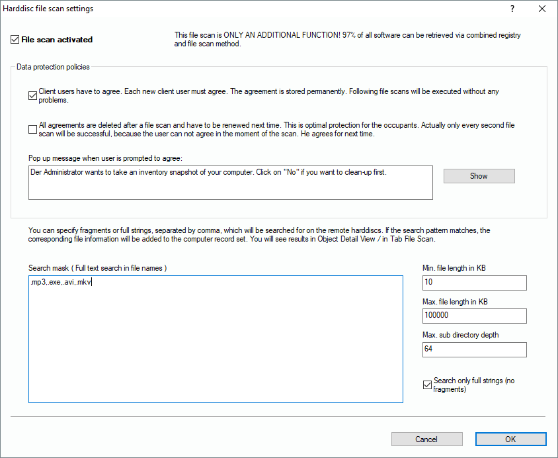The height and width of the screenshot is (458, 558).
Task: Click the Max. sub directory depth label
Action: [460, 335]
